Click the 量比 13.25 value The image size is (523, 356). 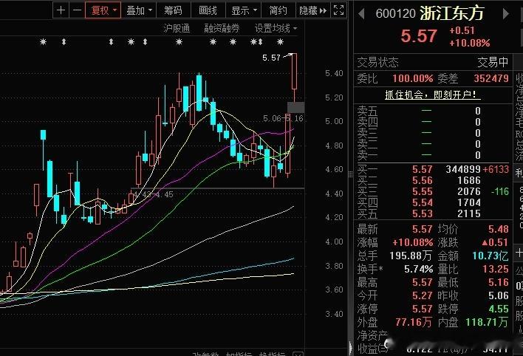pyautogui.click(x=496, y=270)
